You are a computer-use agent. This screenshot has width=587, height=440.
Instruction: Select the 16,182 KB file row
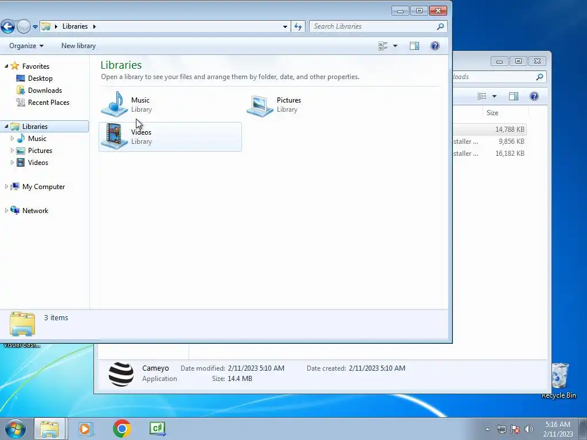point(490,154)
